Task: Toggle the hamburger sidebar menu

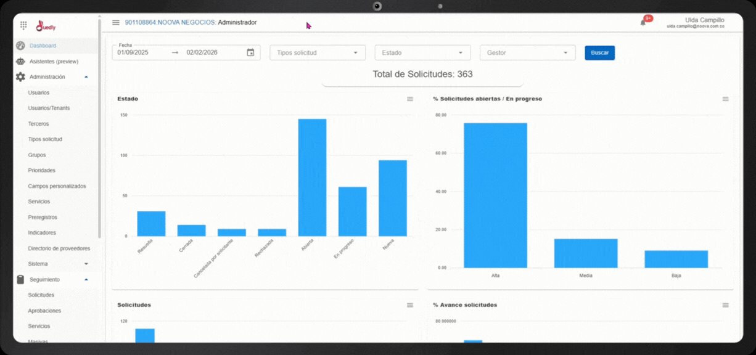Action: coord(115,23)
